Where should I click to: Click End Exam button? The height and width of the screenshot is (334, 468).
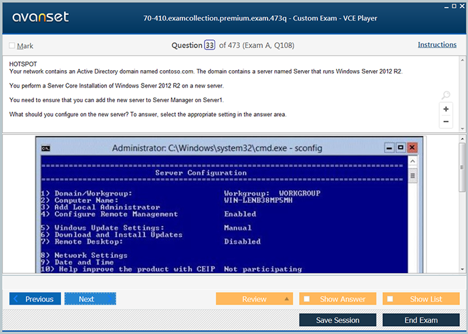pyautogui.click(x=421, y=320)
